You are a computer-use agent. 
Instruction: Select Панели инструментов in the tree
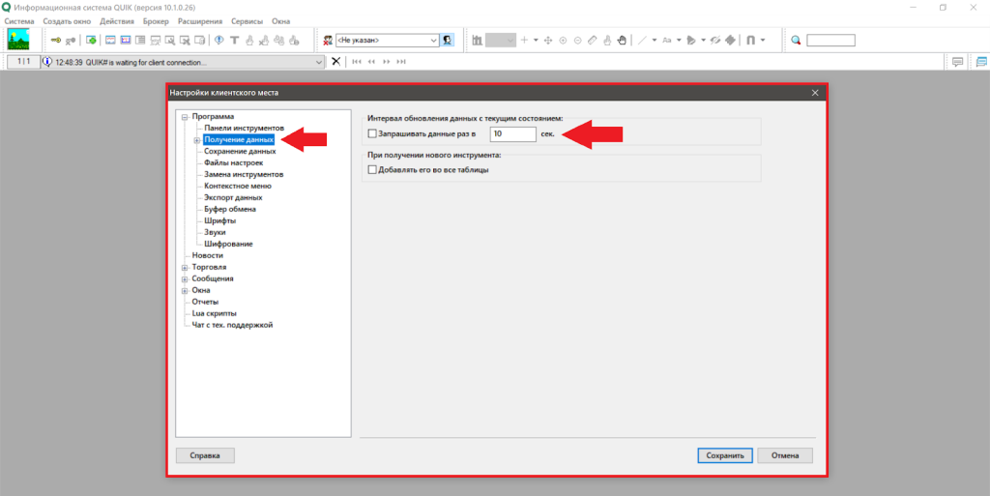tap(244, 128)
